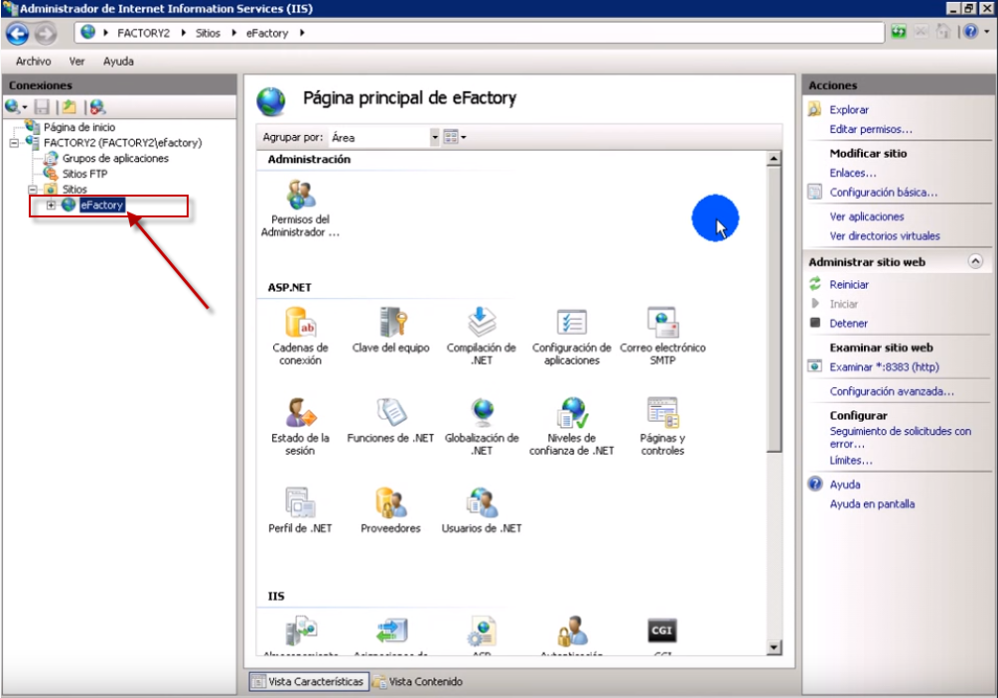Image resolution: width=998 pixels, height=698 pixels.
Task: Open Compilación de .NET icon
Action: [482, 324]
